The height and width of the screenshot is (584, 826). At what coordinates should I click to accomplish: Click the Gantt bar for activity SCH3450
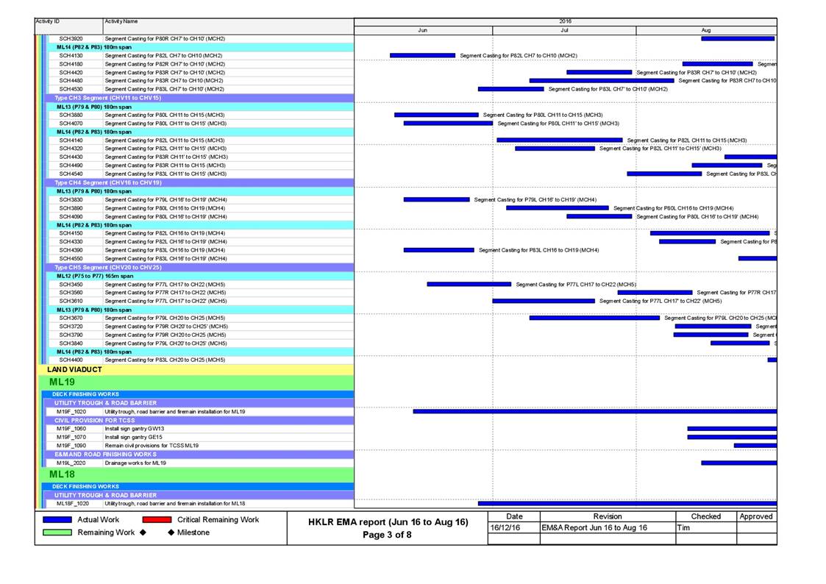point(469,285)
